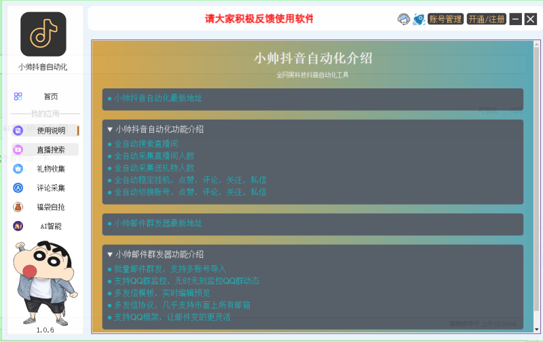Open 小帅抖音自动化最新地址 link

click(158, 98)
